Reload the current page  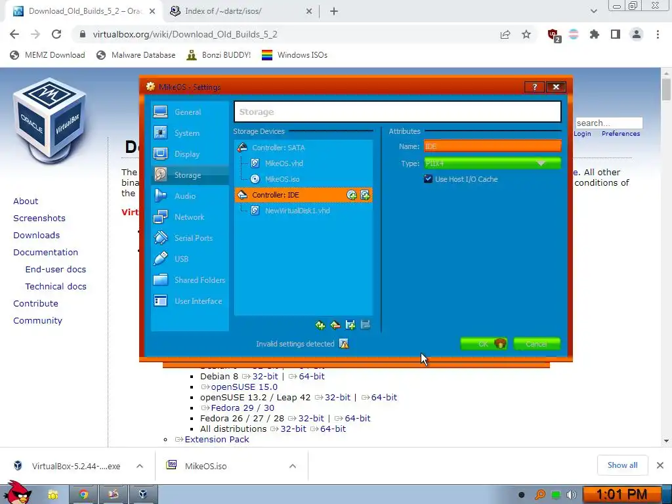coord(56,34)
